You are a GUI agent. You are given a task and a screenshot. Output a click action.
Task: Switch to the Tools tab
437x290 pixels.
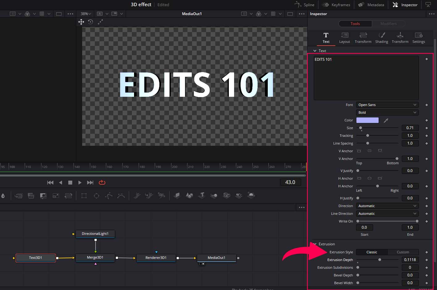(355, 24)
